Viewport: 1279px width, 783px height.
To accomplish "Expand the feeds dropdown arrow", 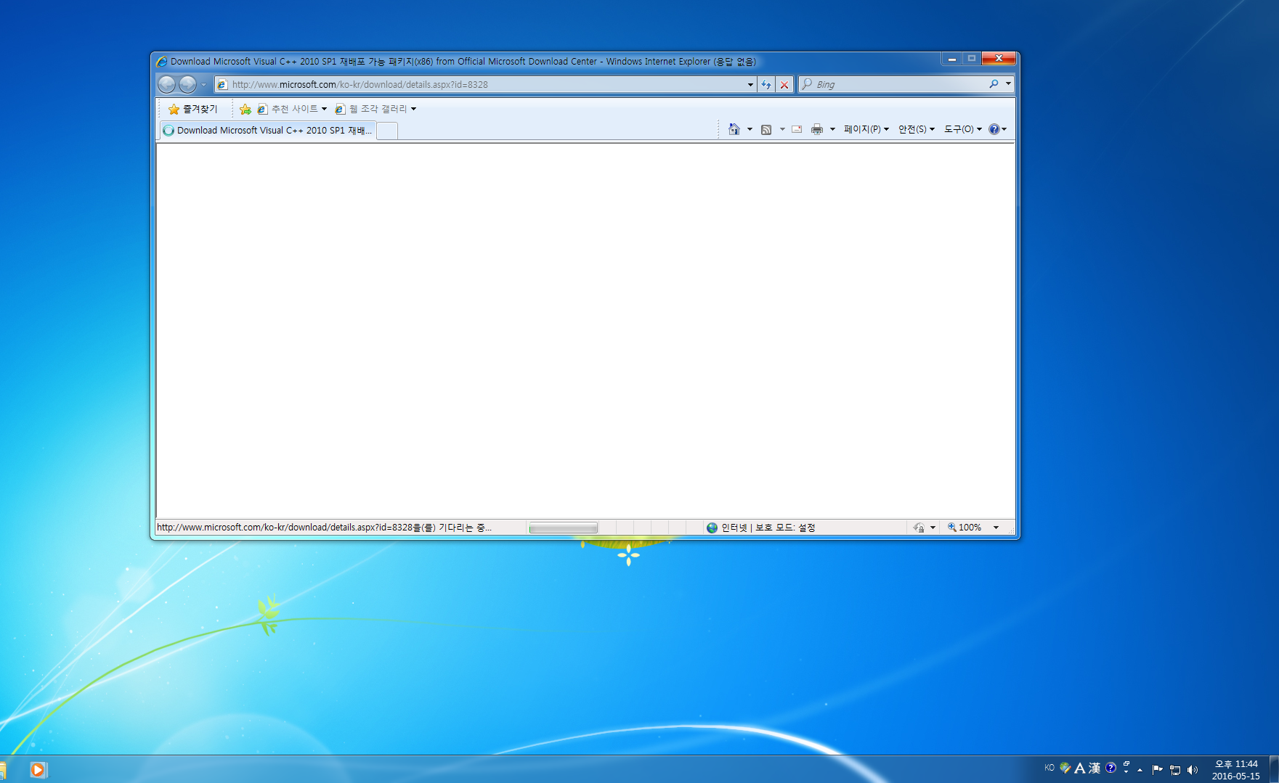I will (782, 129).
